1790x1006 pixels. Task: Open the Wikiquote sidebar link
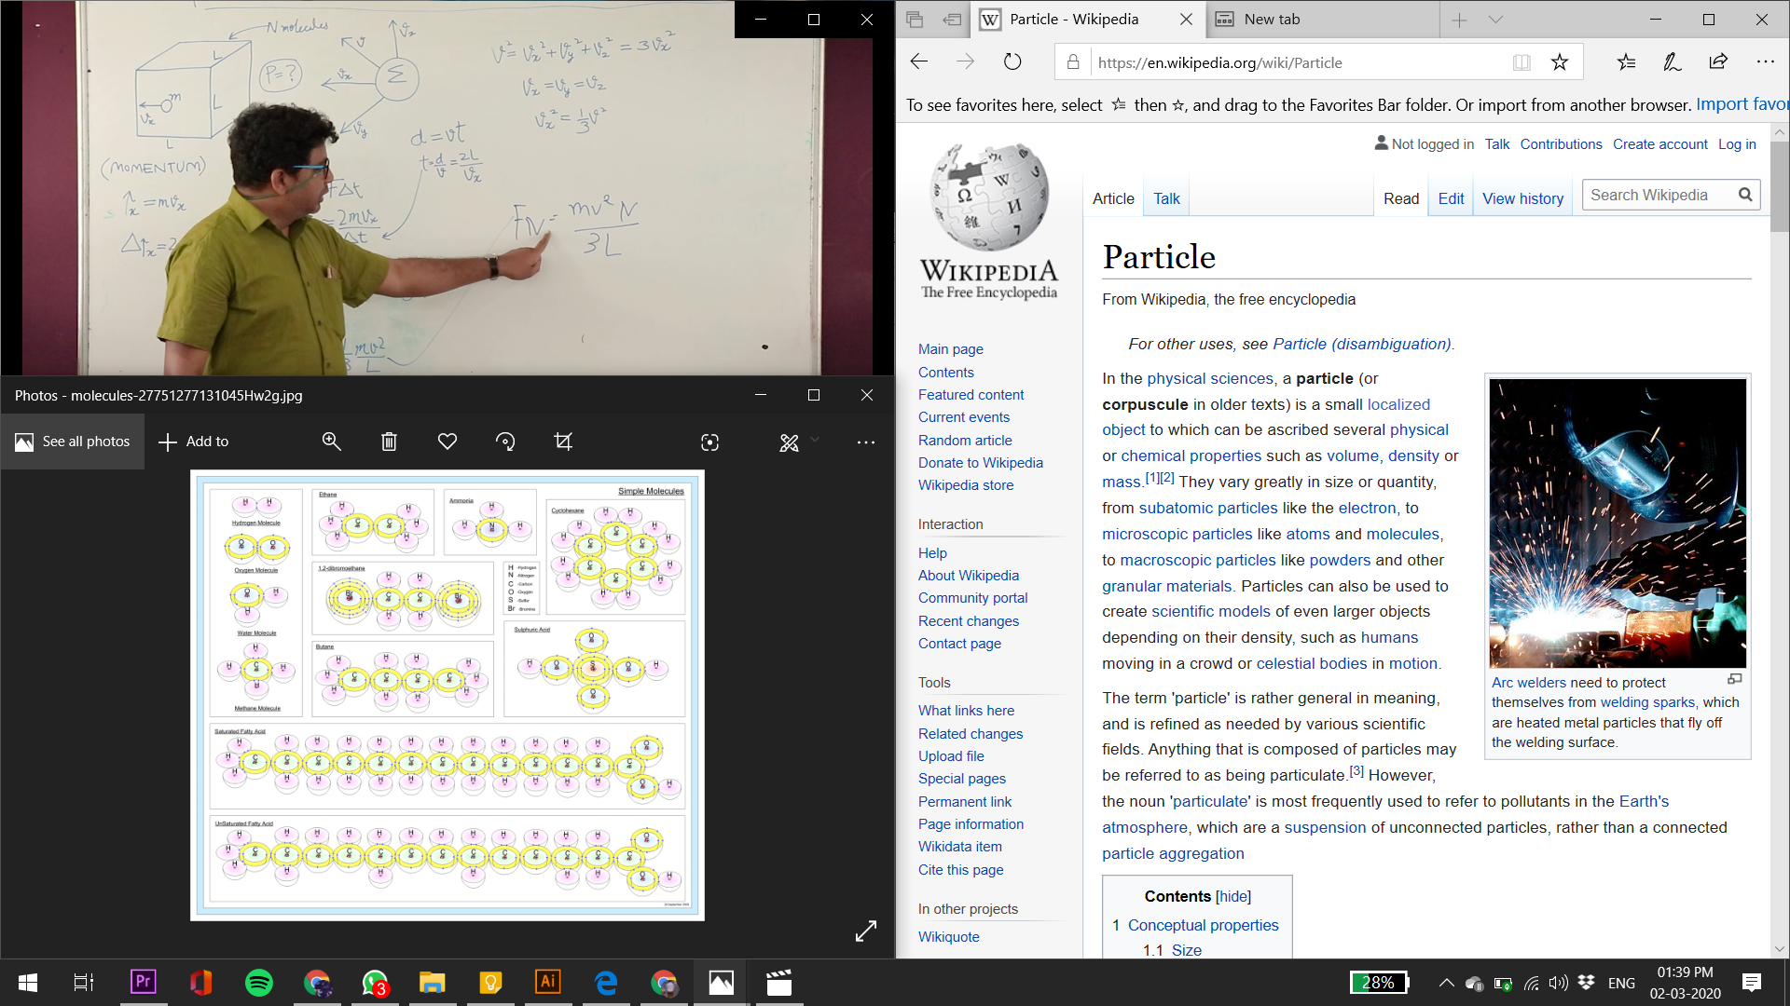click(948, 936)
